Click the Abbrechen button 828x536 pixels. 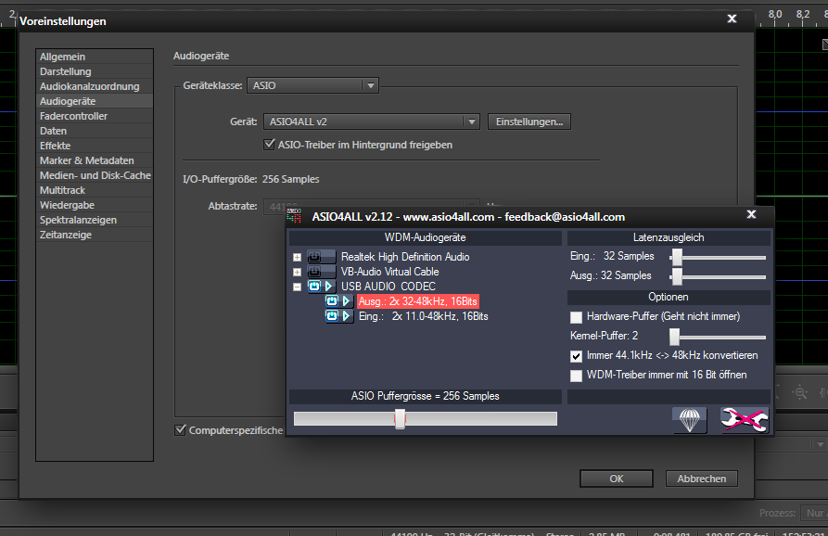tap(701, 479)
